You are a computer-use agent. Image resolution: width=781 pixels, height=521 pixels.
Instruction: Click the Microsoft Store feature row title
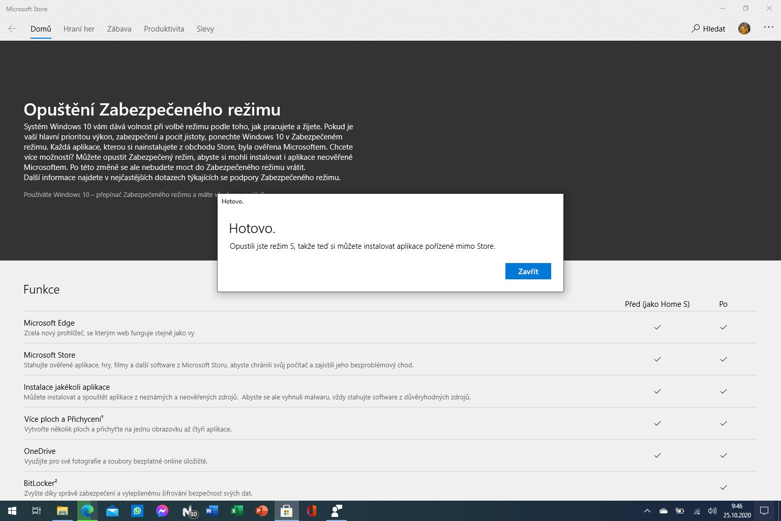[x=50, y=355]
